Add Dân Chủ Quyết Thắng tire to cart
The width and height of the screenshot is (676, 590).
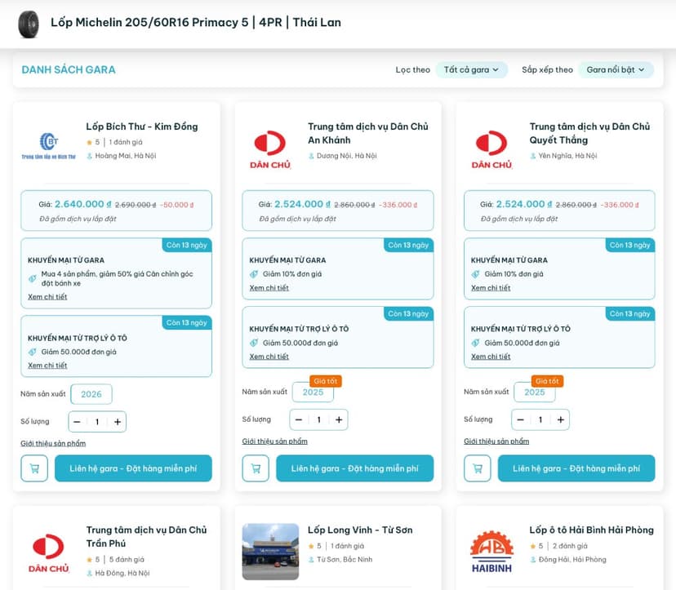tap(478, 468)
